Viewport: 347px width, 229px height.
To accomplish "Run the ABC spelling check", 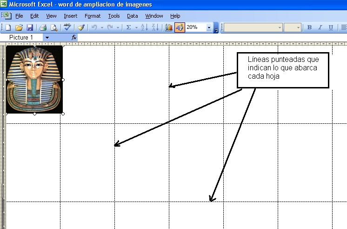I will [x=67, y=27].
